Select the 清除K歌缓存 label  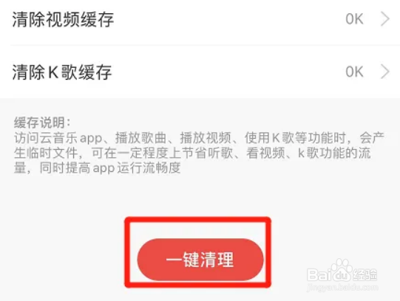tap(62, 72)
